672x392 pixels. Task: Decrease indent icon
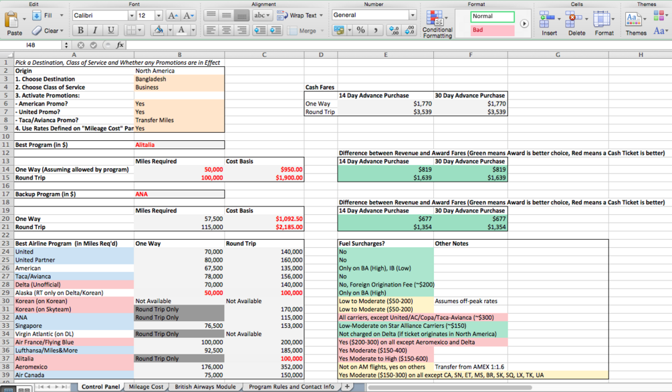(259, 30)
